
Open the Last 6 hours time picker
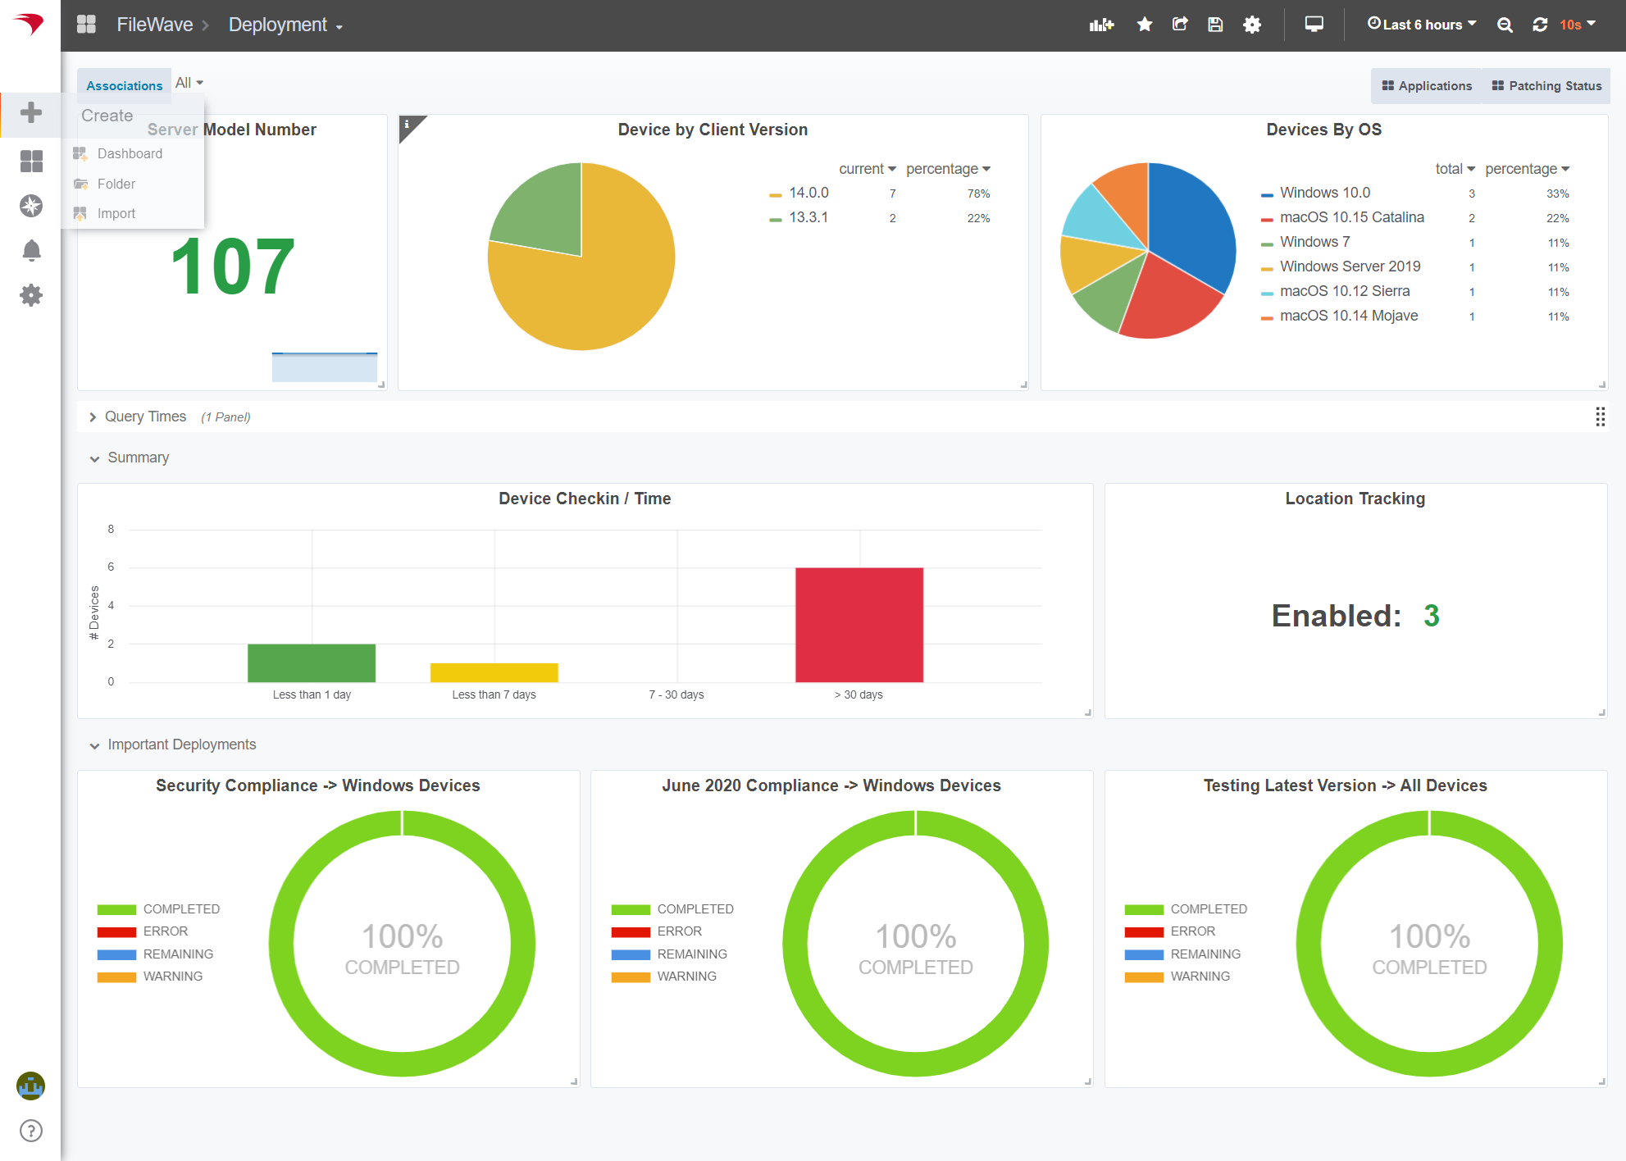[x=1422, y=25]
